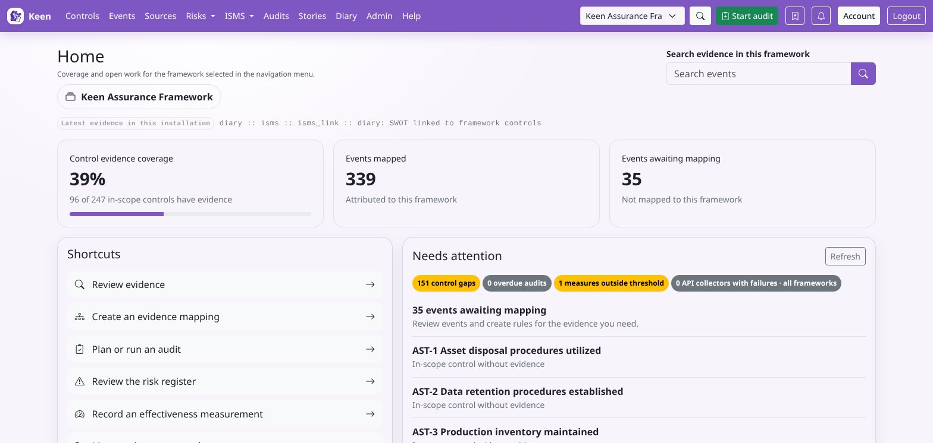Click the arrow beside Record an effectiveness measurement

pos(370,414)
